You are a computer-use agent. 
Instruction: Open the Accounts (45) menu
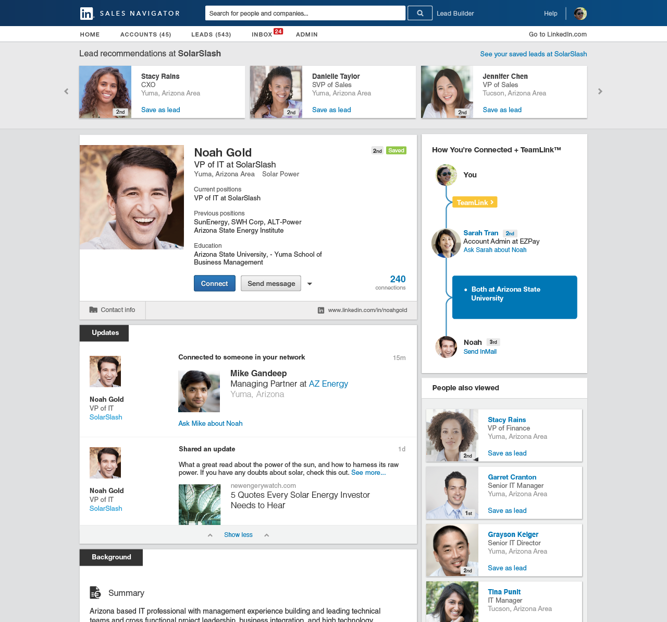[145, 34]
